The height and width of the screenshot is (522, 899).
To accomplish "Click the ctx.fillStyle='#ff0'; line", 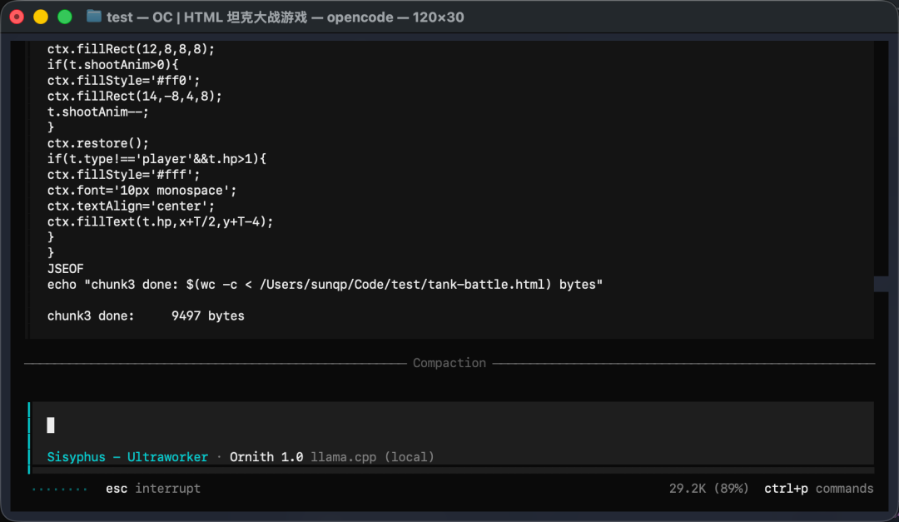I will tap(123, 80).
